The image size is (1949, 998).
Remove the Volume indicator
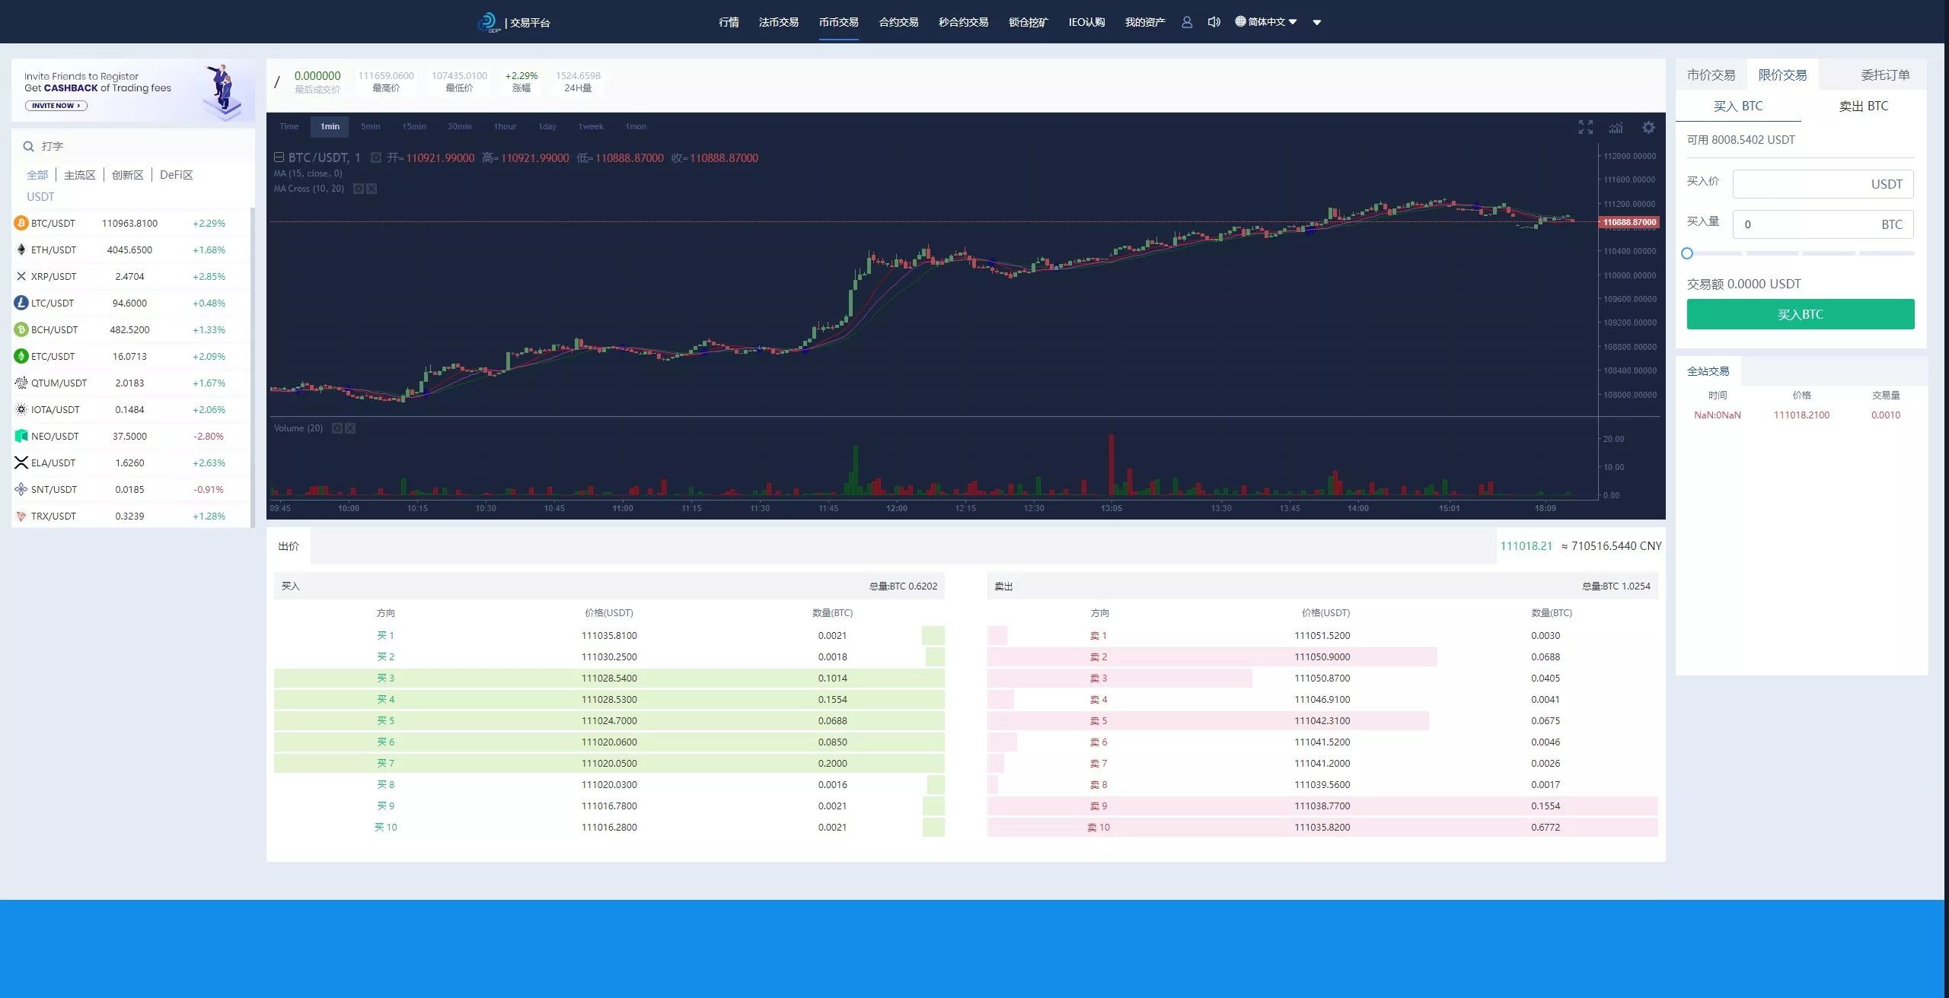(350, 428)
